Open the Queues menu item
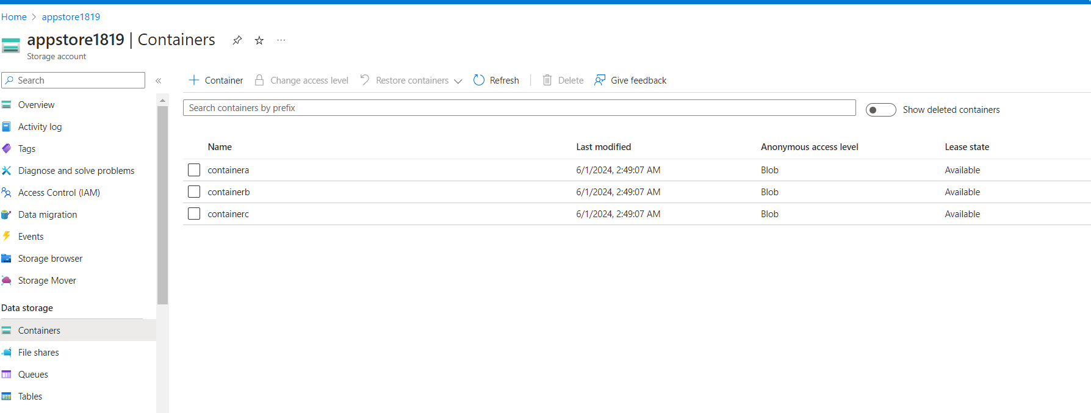This screenshot has height=413, width=1091. pos(33,375)
